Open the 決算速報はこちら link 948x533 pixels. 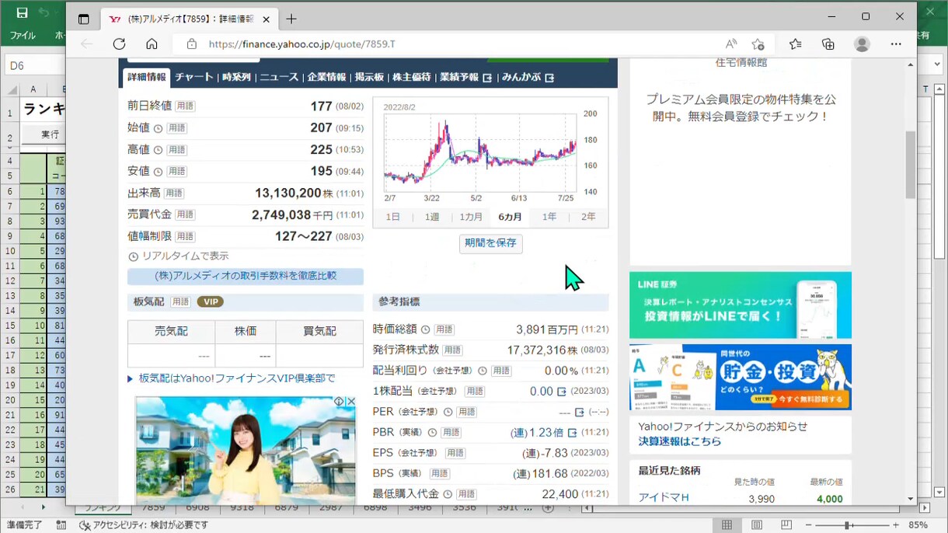[680, 441]
